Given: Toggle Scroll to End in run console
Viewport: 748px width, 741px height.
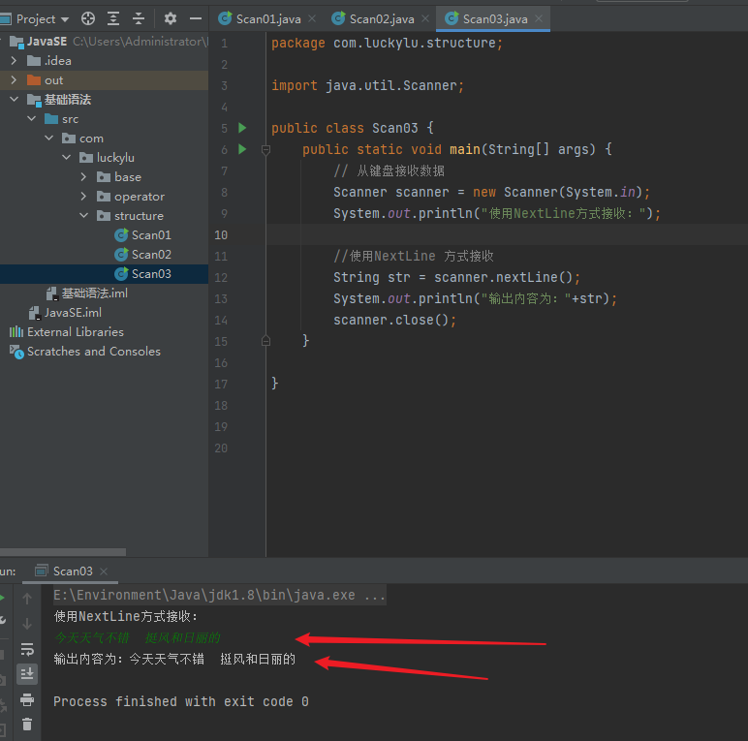Looking at the screenshot, I should (x=27, y=674).
